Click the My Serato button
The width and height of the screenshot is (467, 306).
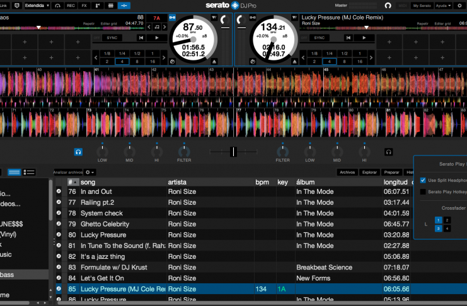coord(423,5)
